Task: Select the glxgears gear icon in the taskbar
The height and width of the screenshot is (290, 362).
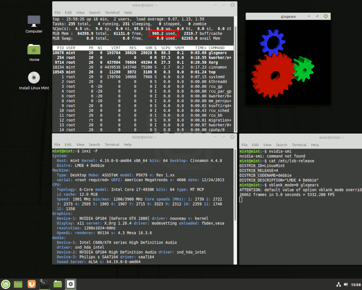Action: pos(71,284)
